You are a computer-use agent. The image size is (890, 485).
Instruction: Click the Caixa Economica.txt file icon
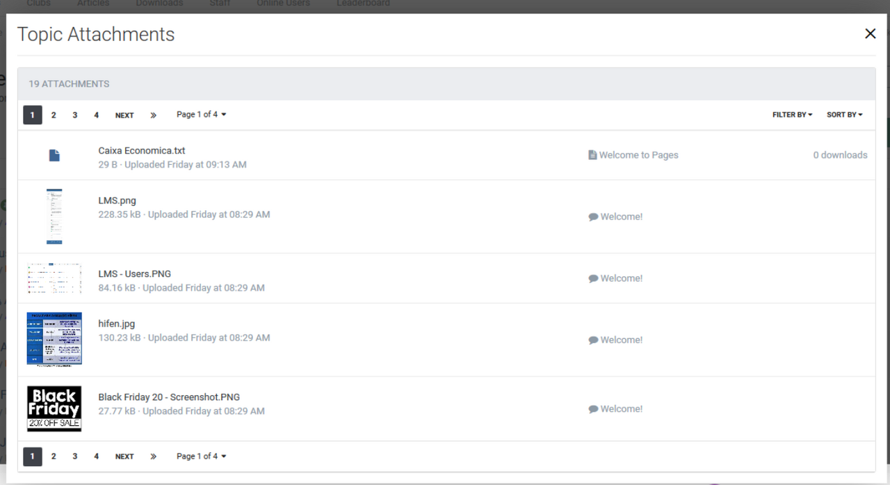coord(54,155)
